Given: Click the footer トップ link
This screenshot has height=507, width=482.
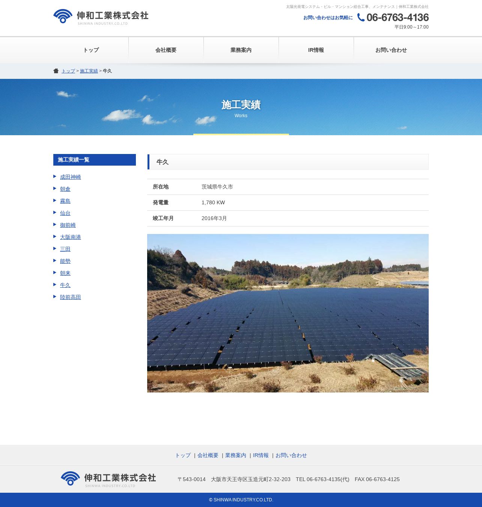Looking at the screenshot, I should pos(183,455).
